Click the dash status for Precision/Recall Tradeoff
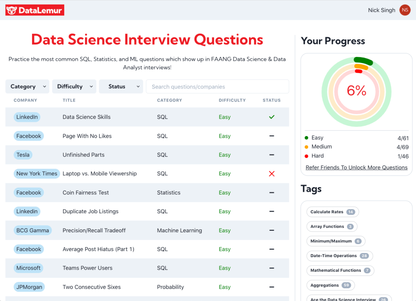416x301 pixels. pos(272,230)
